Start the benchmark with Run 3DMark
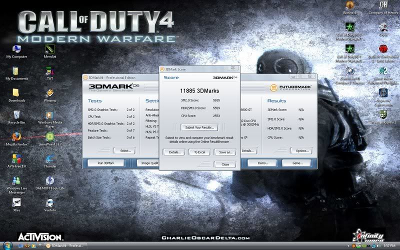The image size is (400, 250). tap(106, 163)
